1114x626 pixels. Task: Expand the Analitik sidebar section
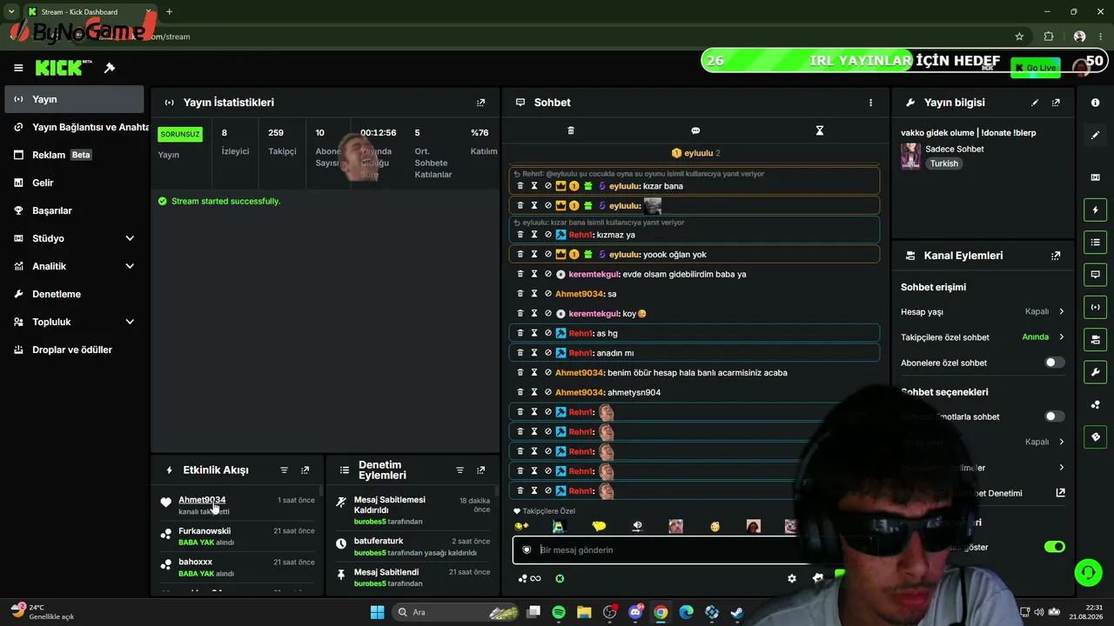74,266
